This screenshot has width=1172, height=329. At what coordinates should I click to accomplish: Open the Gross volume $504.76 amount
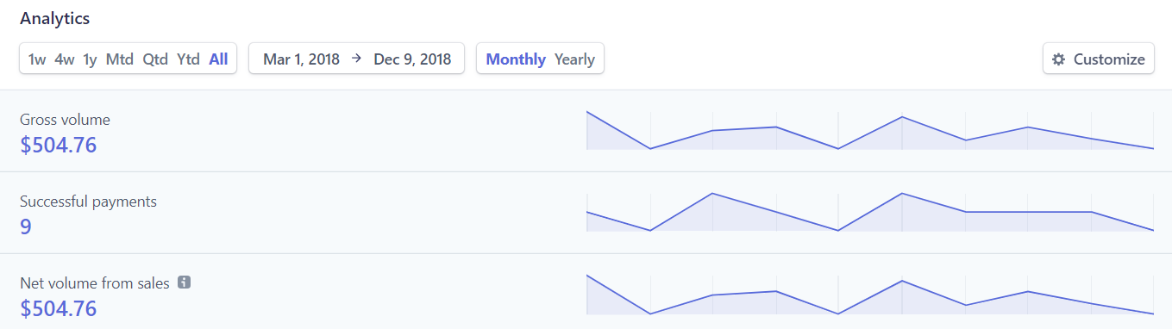(x=59, y=145)
